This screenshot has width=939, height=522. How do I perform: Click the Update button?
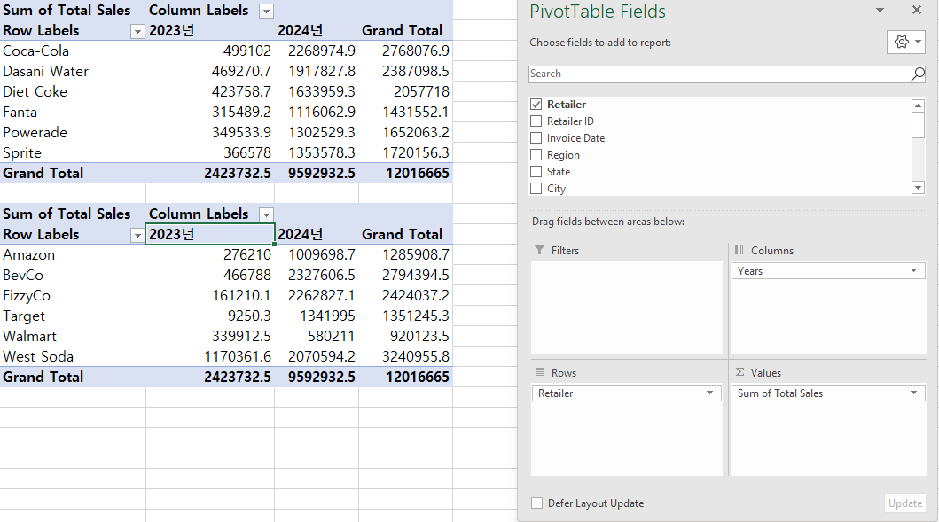pos(905,503)
